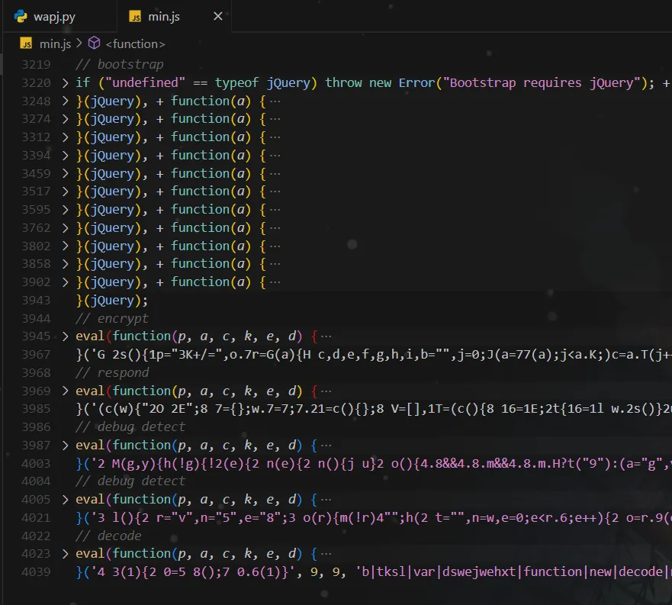Expand folded eval at line 3945
672x605 pixels.
tap(65, 336)
